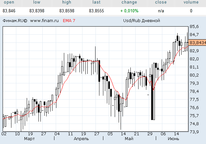Click the open price value 83,846
Viewport: 206px width, 144px height.
pyautogui.click(x=8, y=11)
